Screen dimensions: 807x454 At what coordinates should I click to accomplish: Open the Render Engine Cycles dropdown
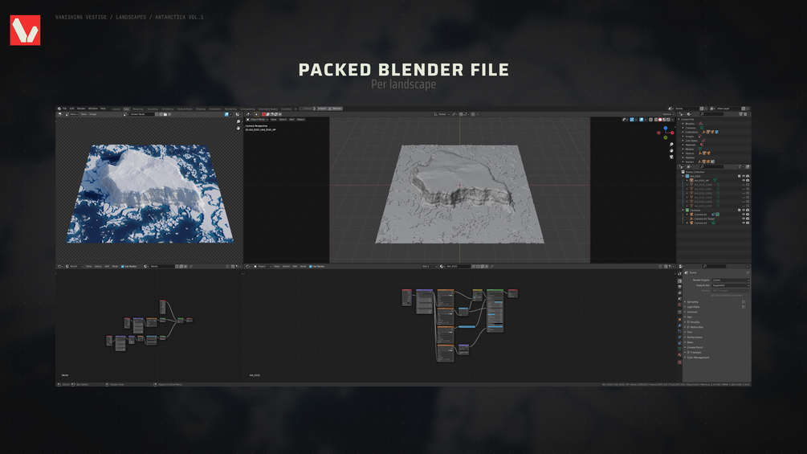pos(731,280)
